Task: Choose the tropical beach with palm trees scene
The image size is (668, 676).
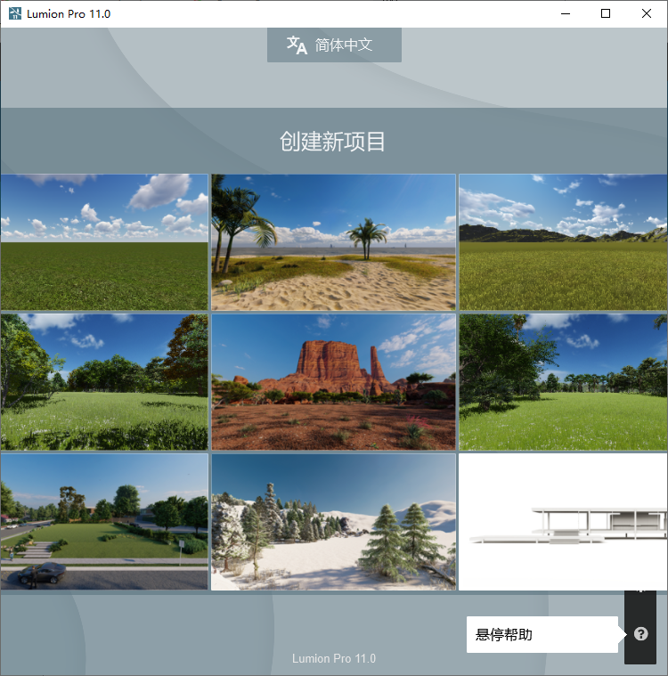Action: pyautogui.click(x=333, y=242)
